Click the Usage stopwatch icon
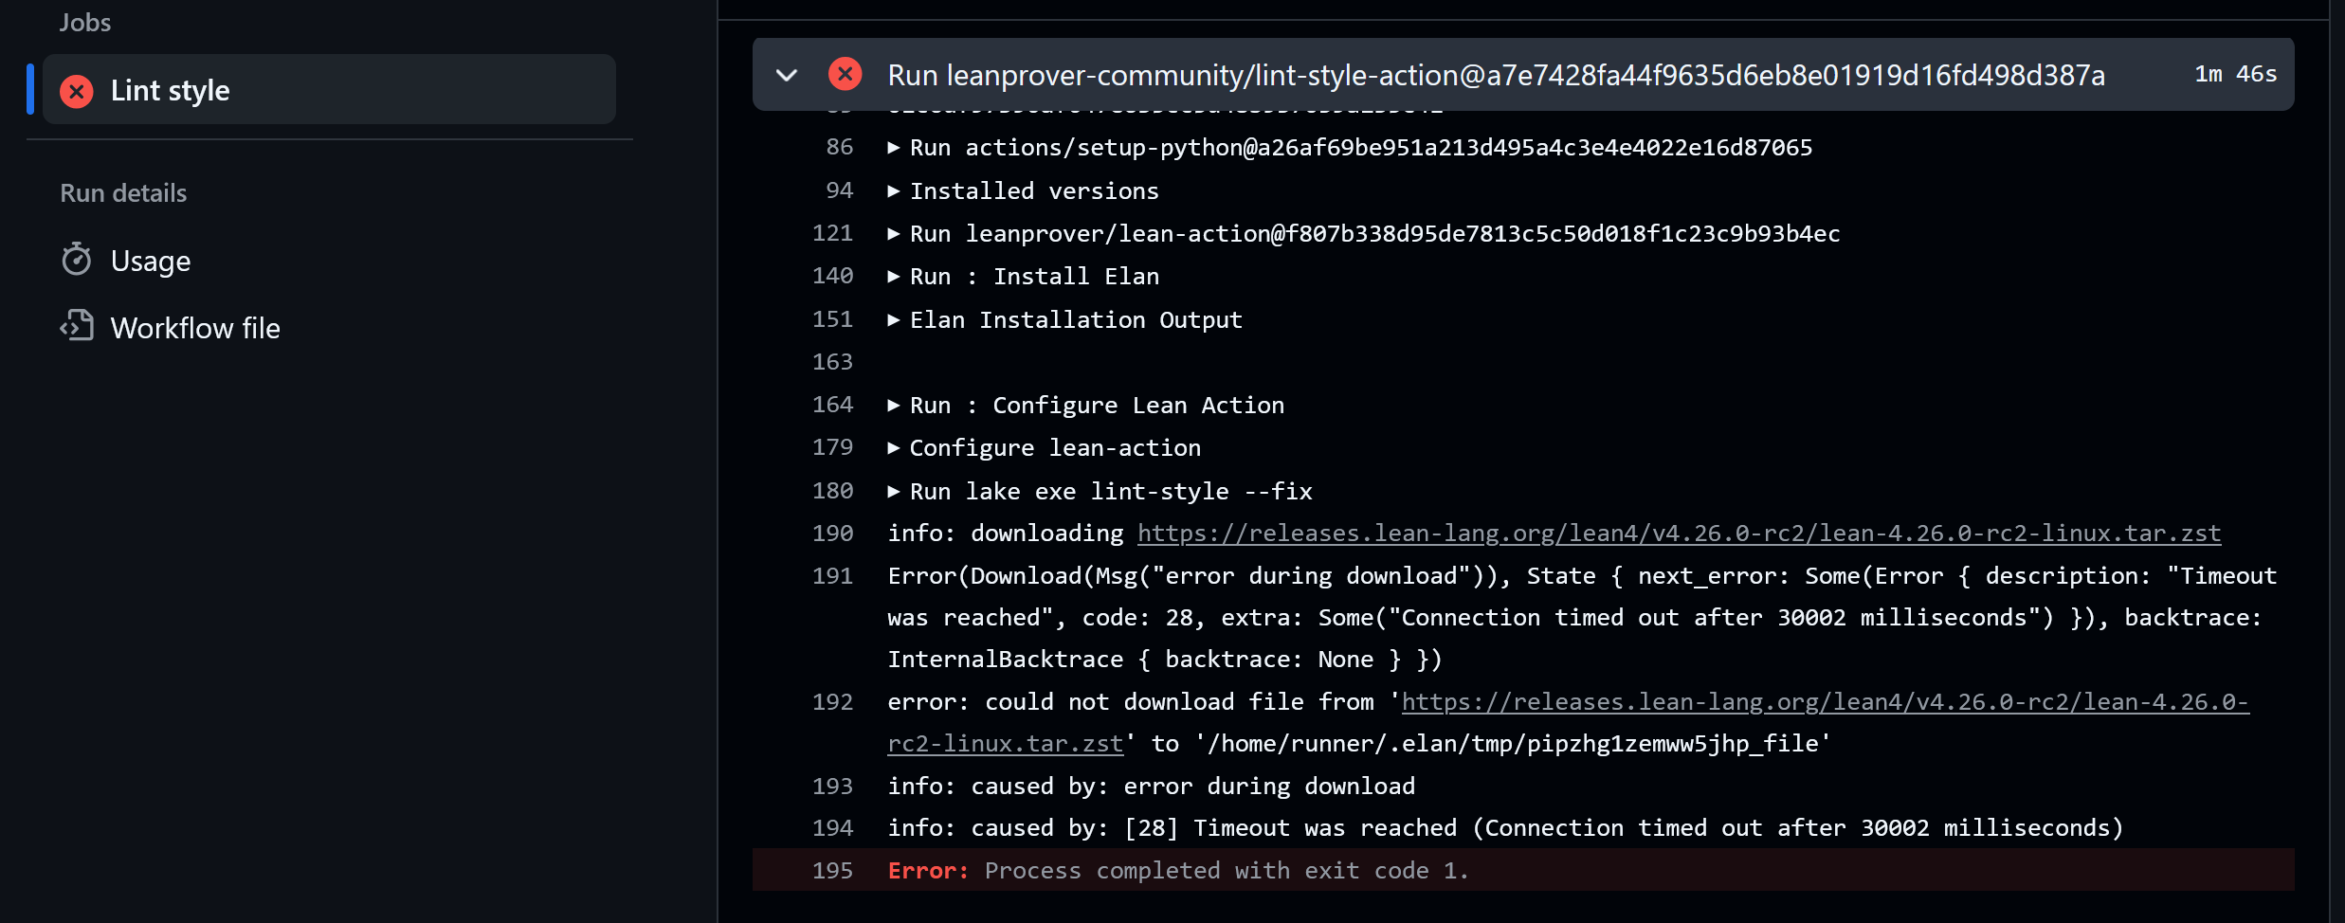Image resolution: width=2345 pixels, height=923 pixels. (77, 260)
